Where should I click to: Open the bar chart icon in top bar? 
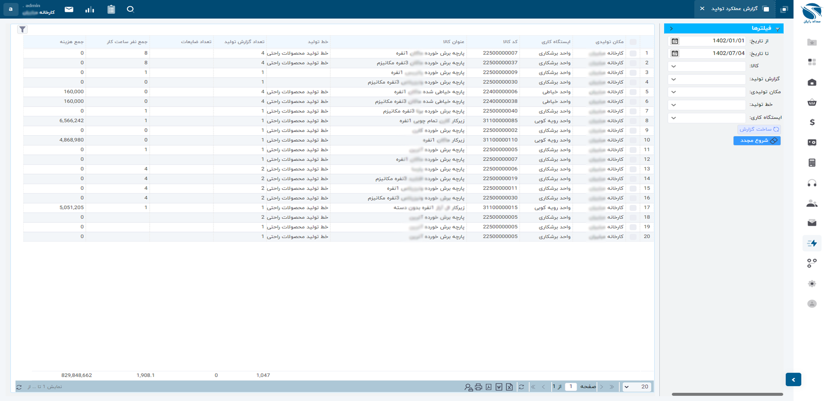click(90, 9)
